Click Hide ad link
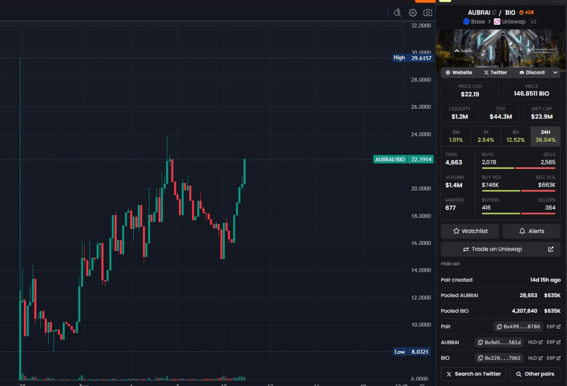The image size is (567, 386). tap(450, 264)
